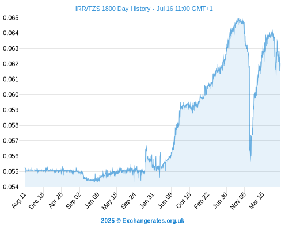Select the Oct 16 date label
The height and width of the screenshot is (230, 285).
pyautogui.click(x=184, y=200)
